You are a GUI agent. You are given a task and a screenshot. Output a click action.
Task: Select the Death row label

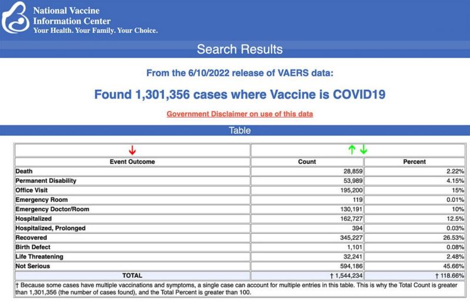25,171
